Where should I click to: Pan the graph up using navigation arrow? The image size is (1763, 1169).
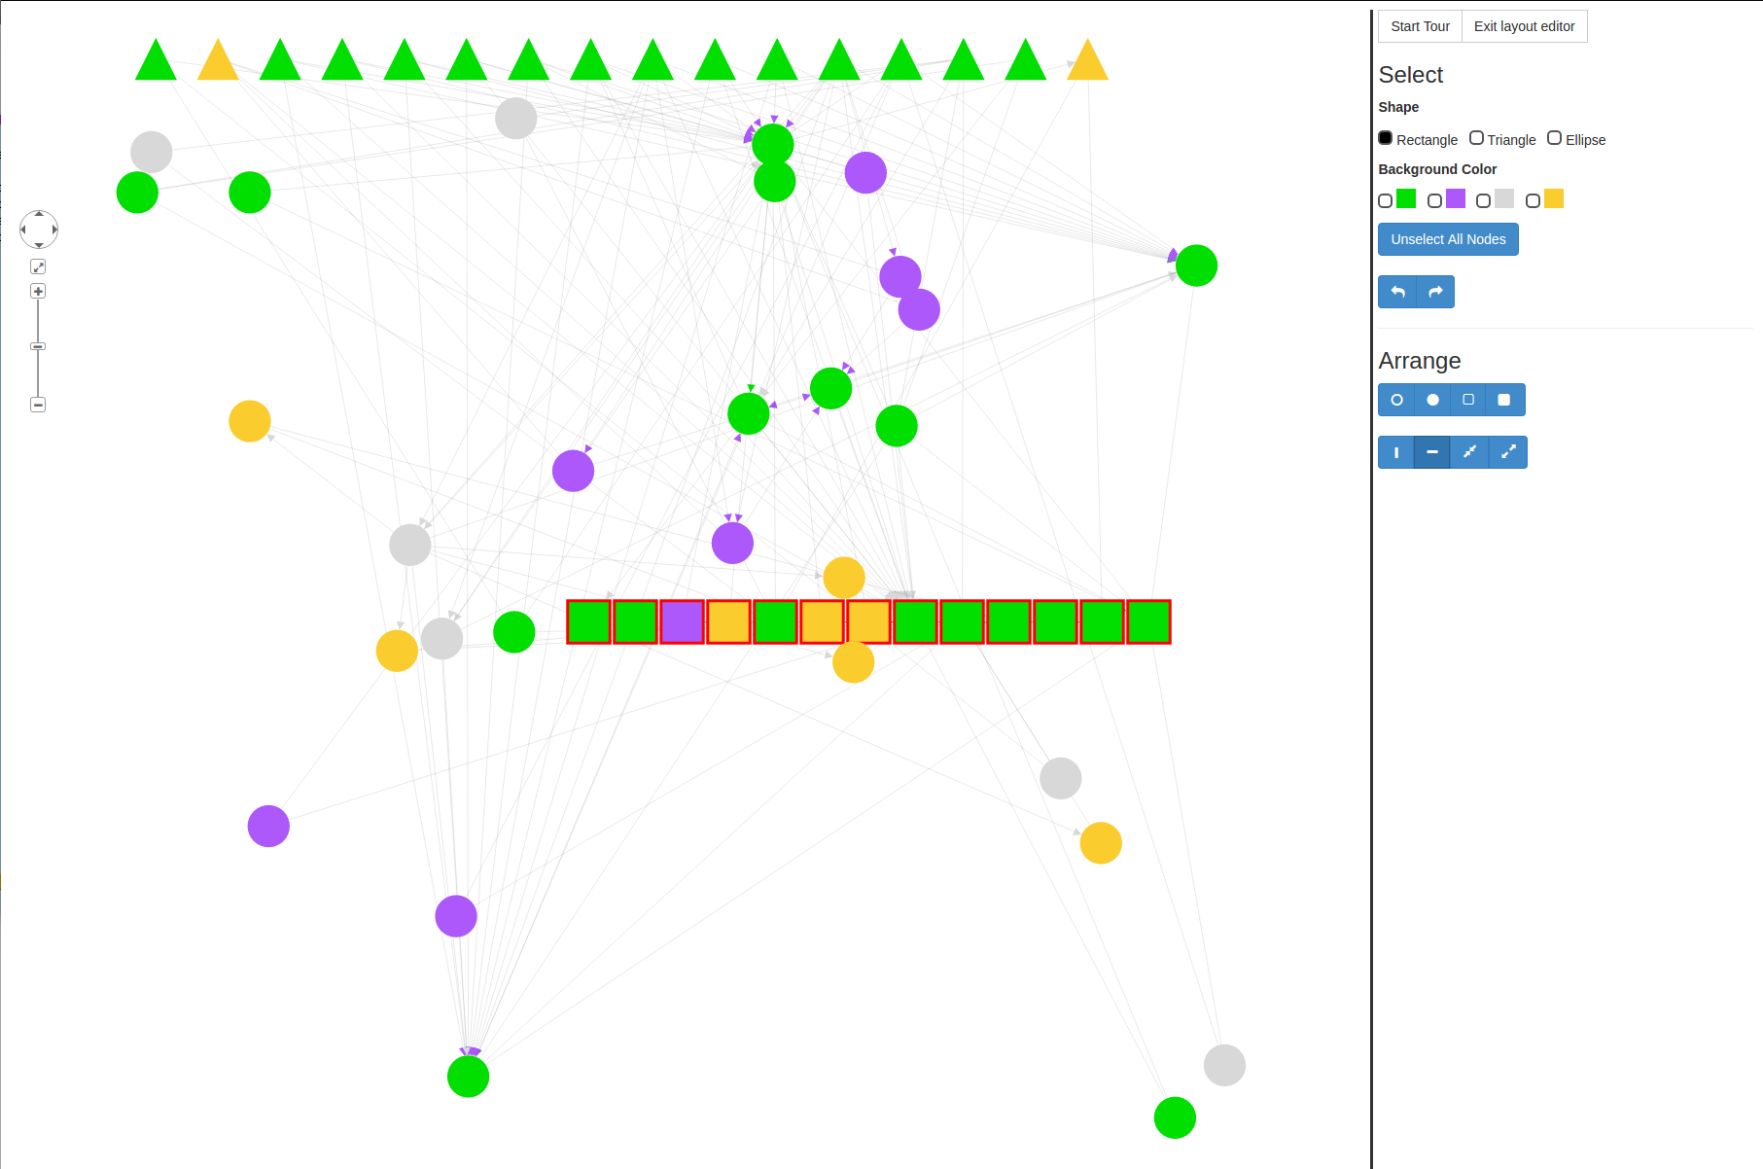point(39,214)
